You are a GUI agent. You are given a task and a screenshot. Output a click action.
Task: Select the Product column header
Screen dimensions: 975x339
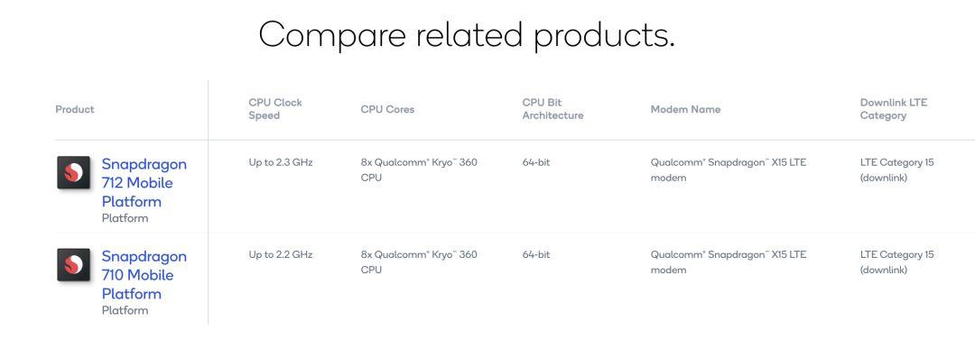point(75,109)
